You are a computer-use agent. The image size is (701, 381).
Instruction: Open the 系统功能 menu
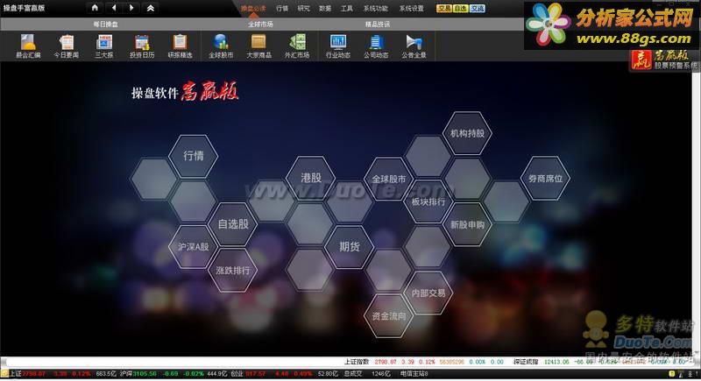pyautogui.click(x=376, y=9)
